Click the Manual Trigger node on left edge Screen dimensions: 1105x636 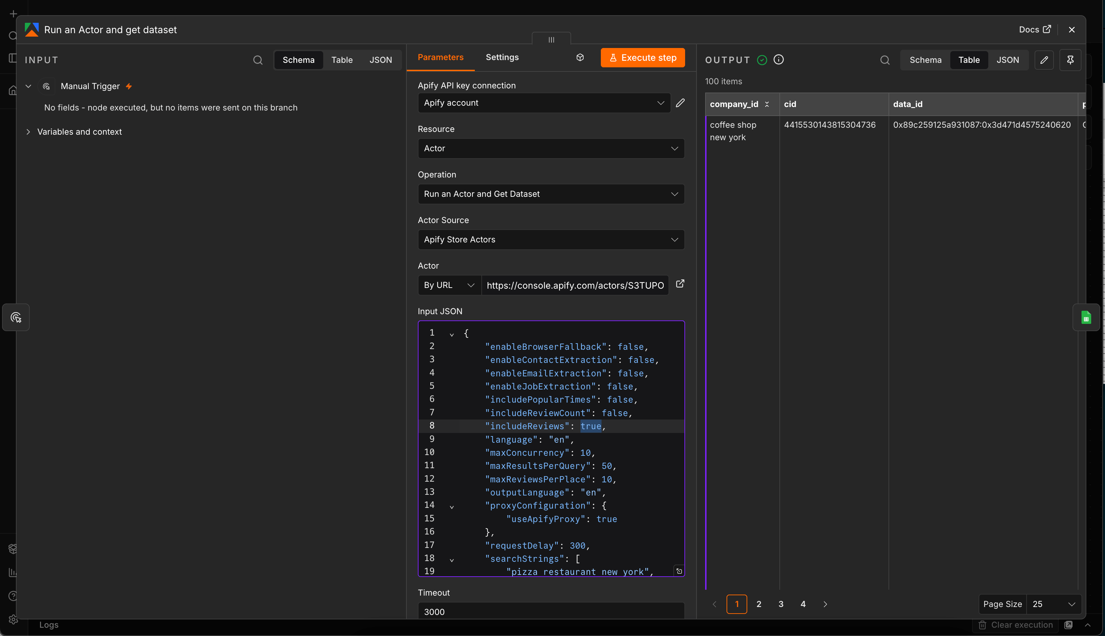click(x=16, y=317)
